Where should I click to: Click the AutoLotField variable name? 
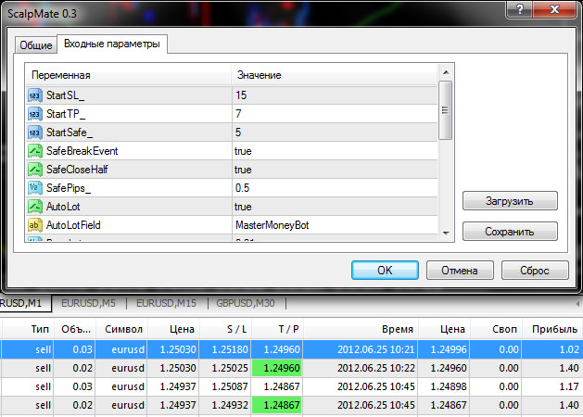[x=73, y=225]
